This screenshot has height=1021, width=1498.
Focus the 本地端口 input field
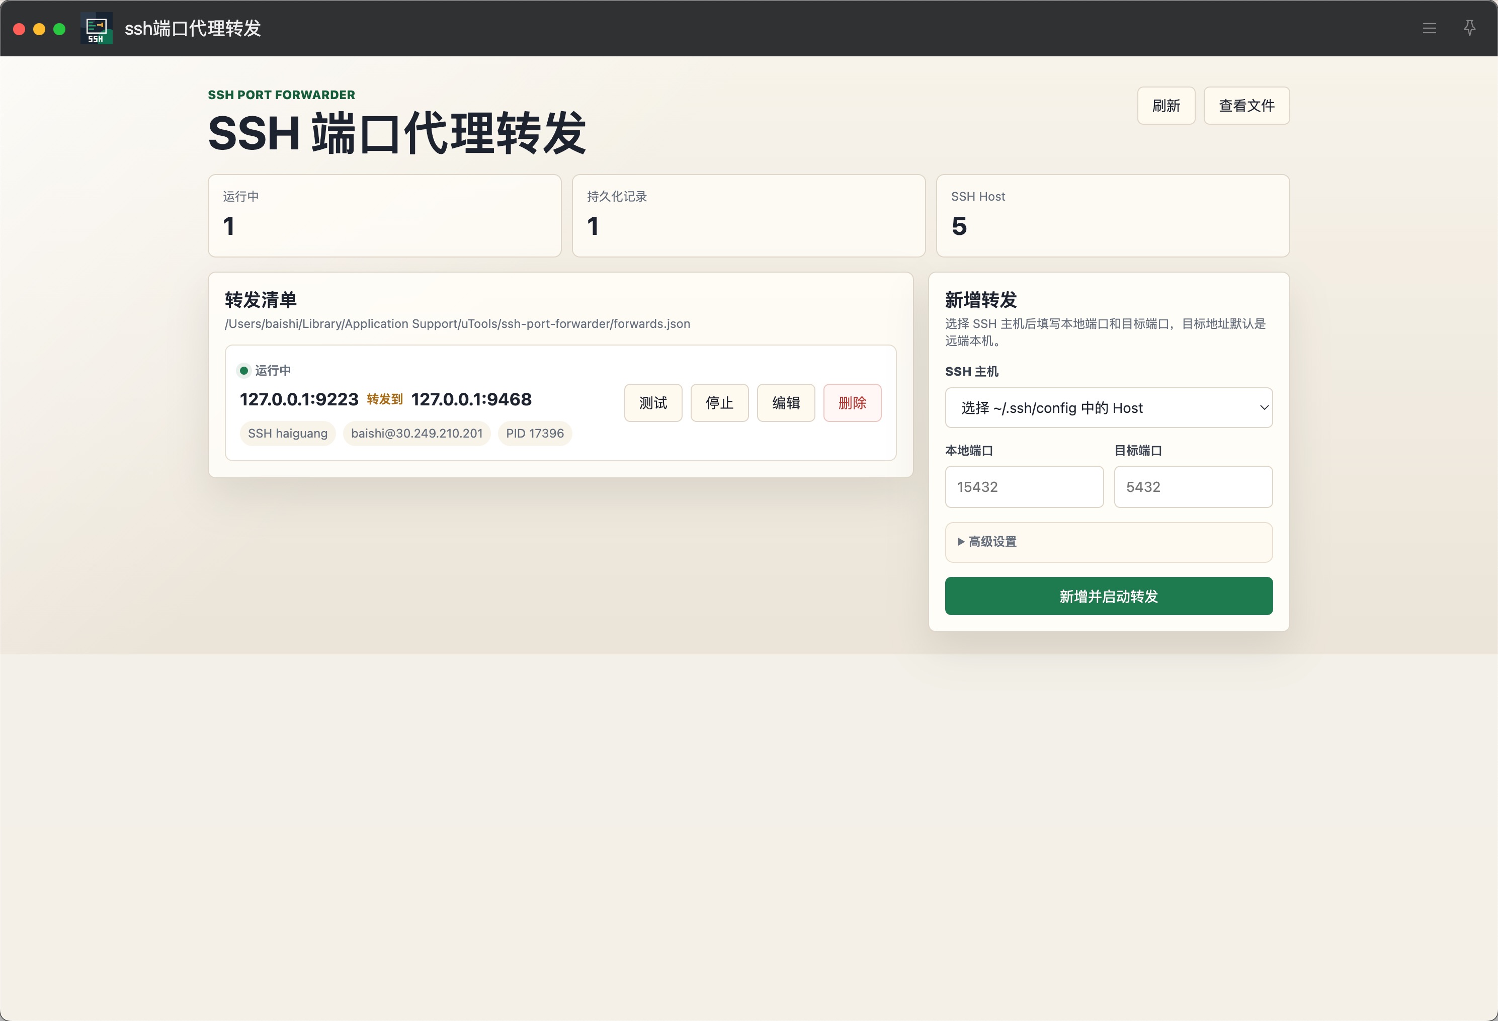tap(1024, 487)
